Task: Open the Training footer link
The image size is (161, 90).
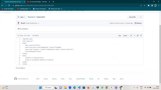Action: click(x=106, y=79)
